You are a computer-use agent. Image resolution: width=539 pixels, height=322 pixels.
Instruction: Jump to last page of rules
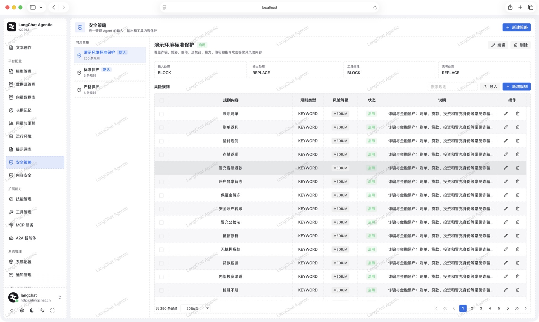click(x=526, y=308)
